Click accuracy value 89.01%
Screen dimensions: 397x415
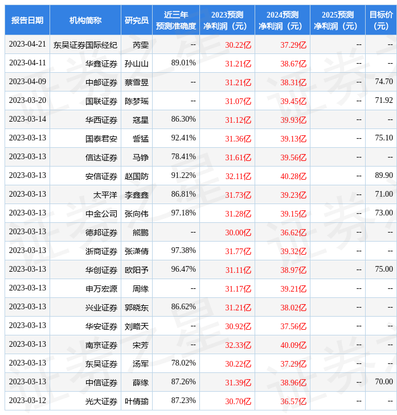click(183, 63)
